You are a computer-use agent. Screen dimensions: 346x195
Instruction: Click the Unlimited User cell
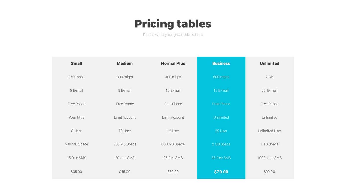[269, 131]
